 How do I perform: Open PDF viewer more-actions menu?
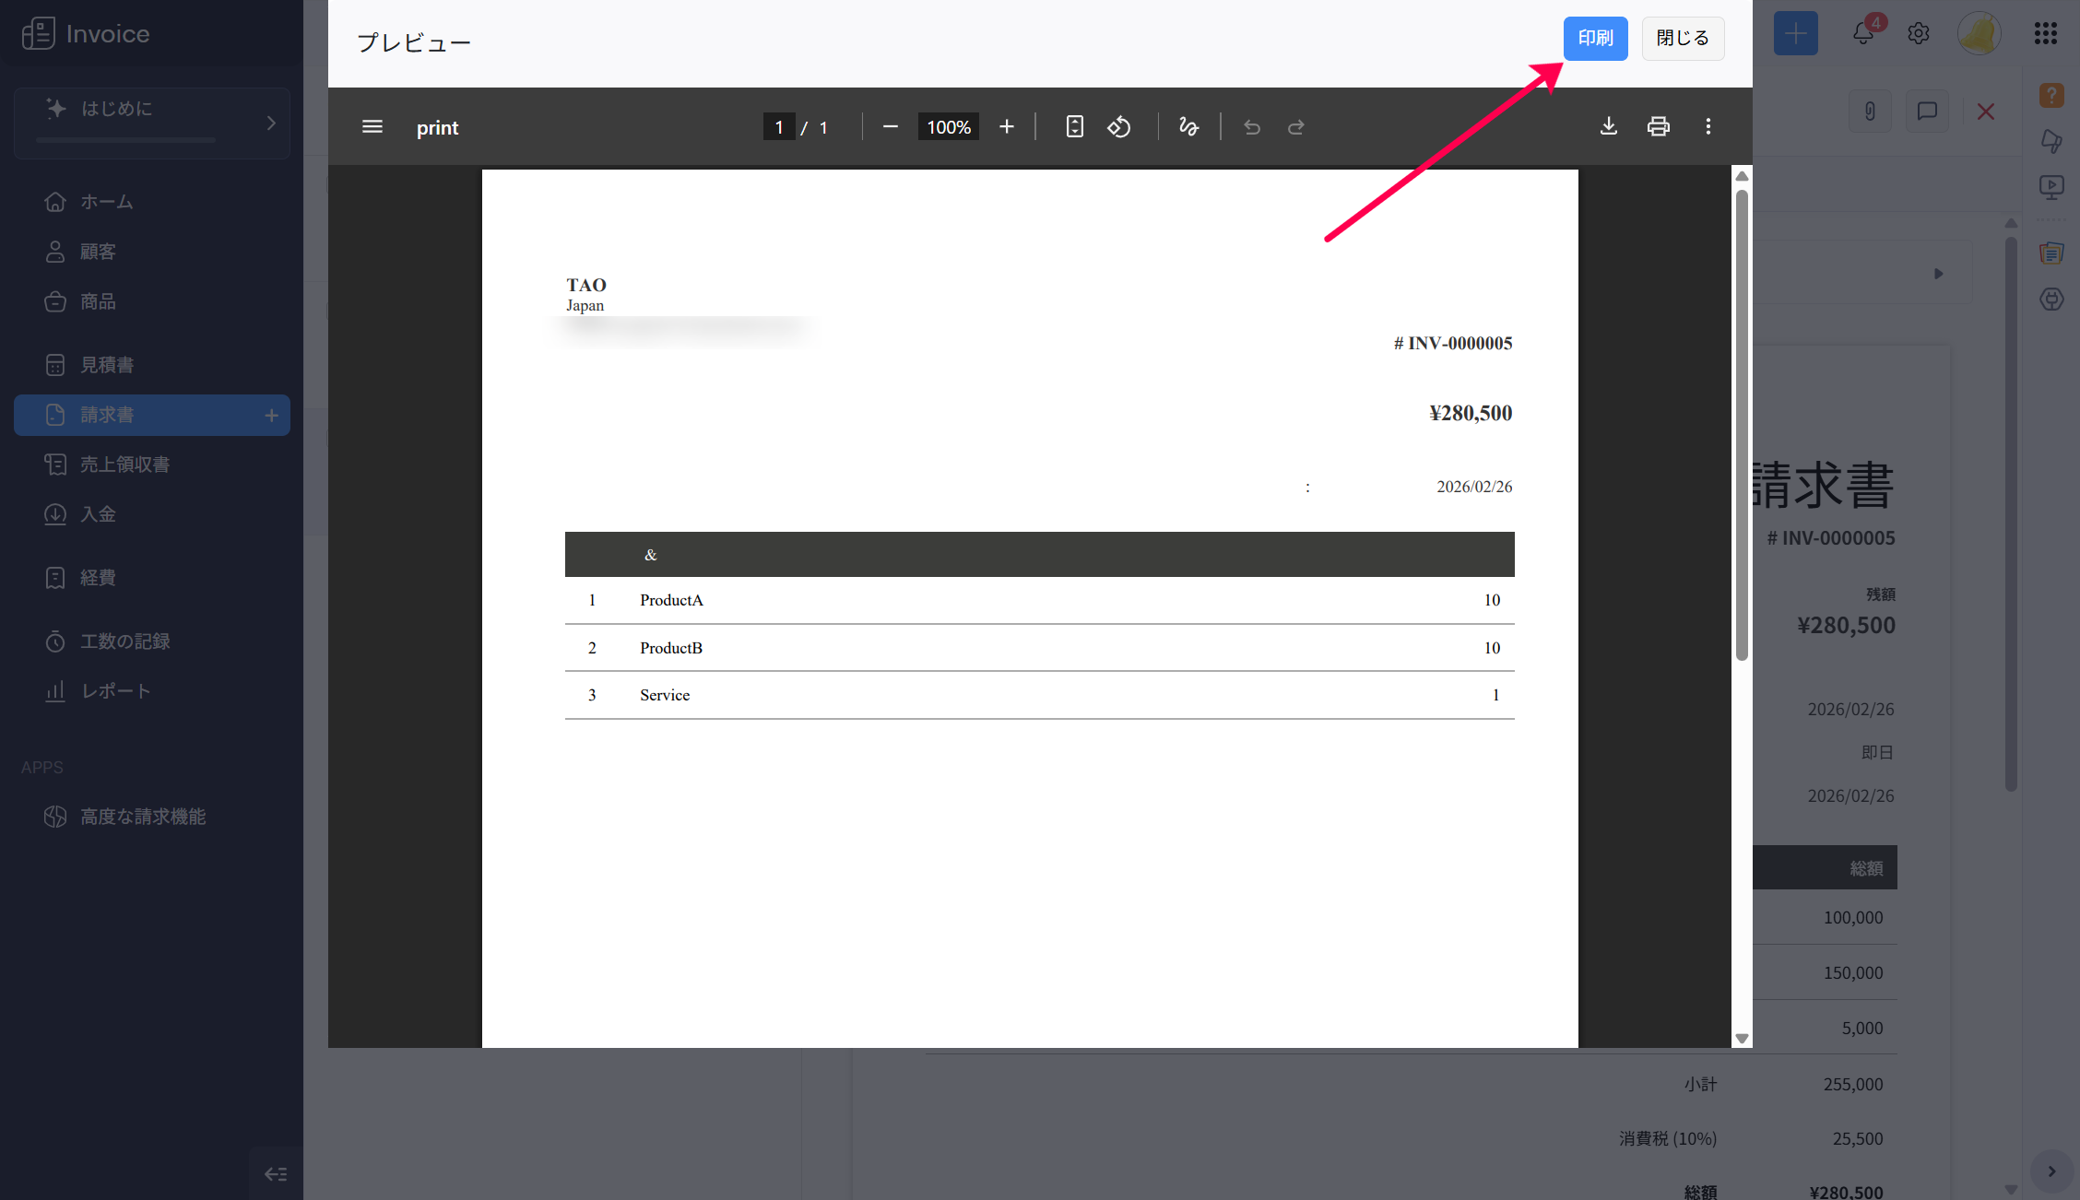click(x=1708, y=126)
